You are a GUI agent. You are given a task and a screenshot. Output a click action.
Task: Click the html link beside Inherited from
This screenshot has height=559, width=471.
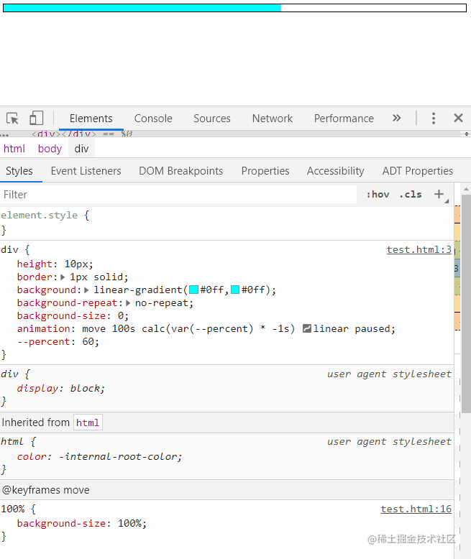click(x=88, y=422)
